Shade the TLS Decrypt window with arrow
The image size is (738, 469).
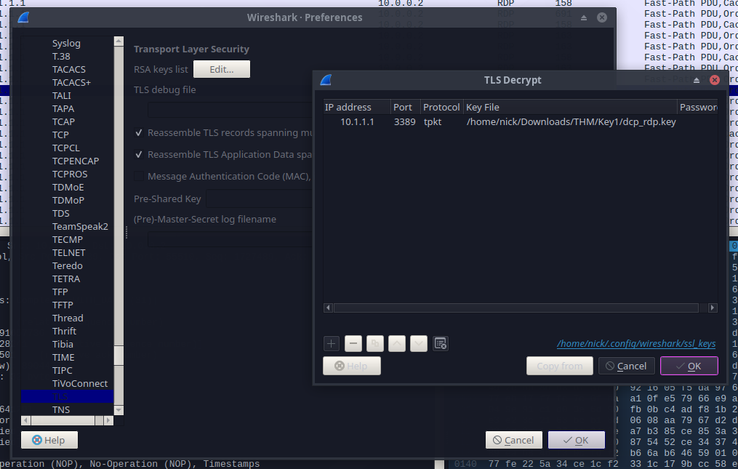(697, 81)
